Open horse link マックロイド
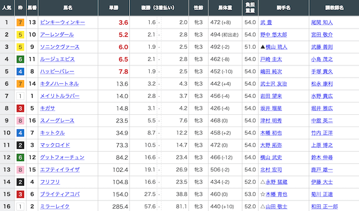359x211 pixels. pyautogui.click(x=55, y=145)
